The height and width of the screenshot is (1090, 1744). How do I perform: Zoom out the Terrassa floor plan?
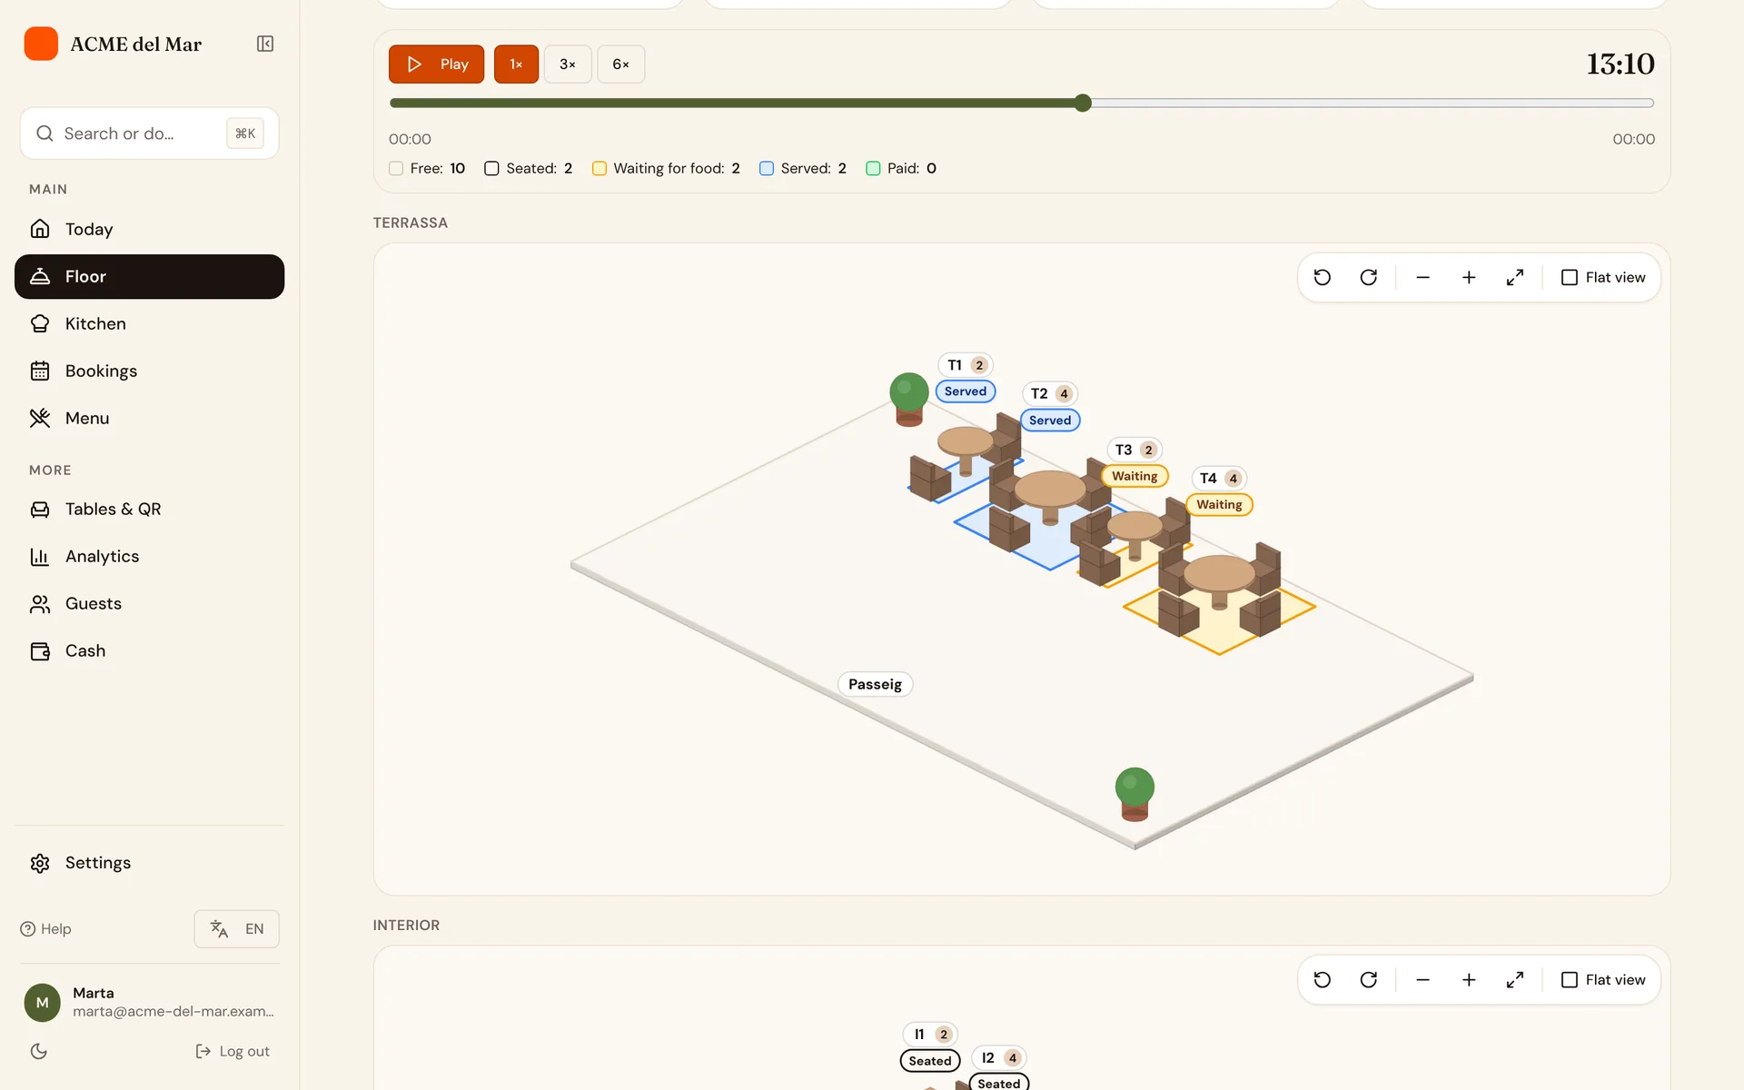pos(1423,277)
